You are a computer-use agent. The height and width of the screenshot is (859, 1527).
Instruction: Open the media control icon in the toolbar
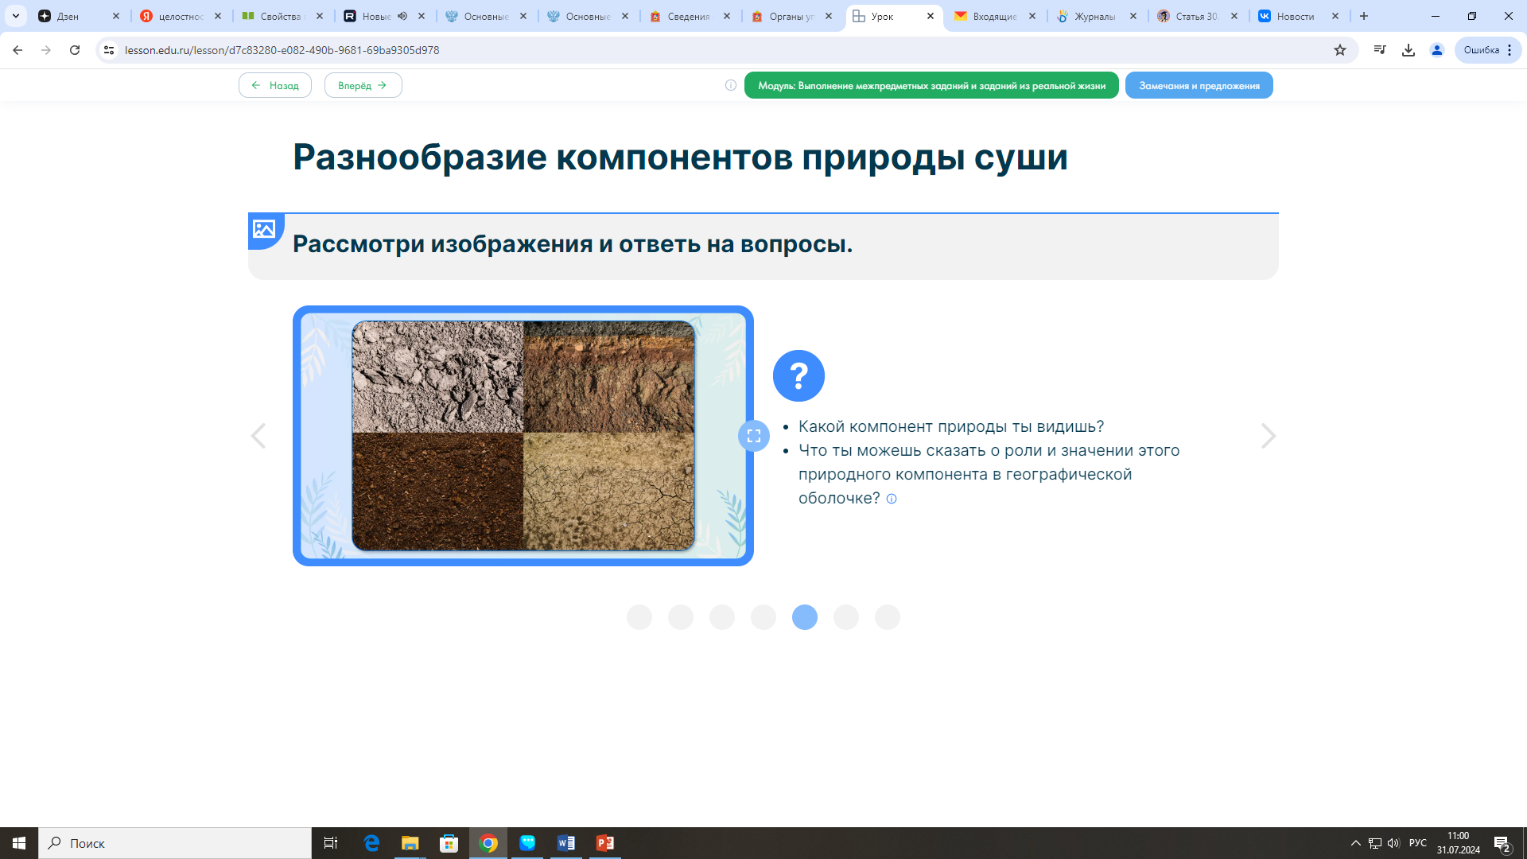(x=1380, y=50)
